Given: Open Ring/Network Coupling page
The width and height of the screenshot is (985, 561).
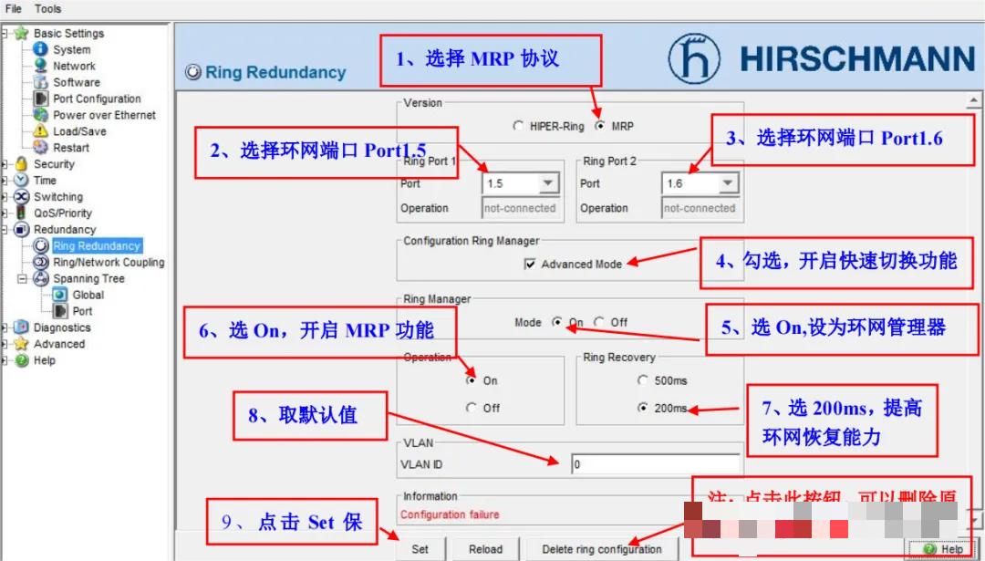Looking at the screenshot, I should pos(109,262).
